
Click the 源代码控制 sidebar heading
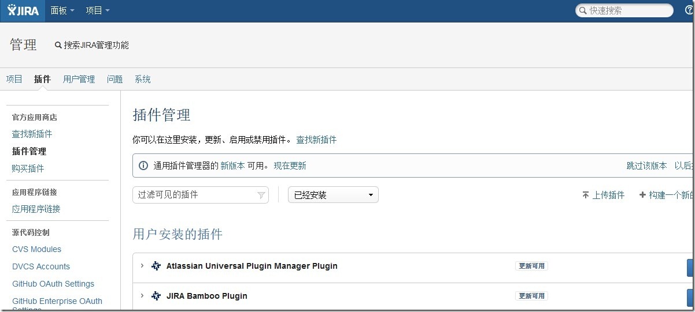(31, 232)
